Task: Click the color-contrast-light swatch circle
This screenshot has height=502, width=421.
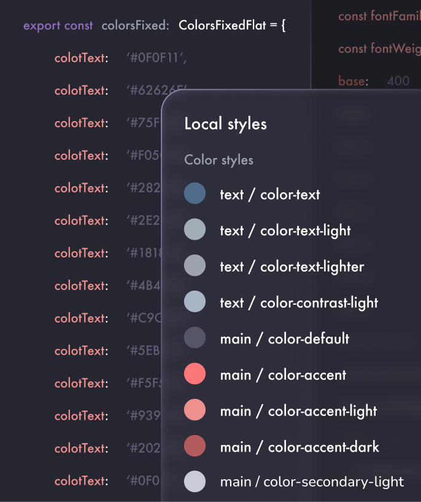Action: 195,302
